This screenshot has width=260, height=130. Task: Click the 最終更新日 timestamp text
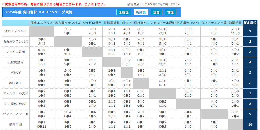click(153, 4)
